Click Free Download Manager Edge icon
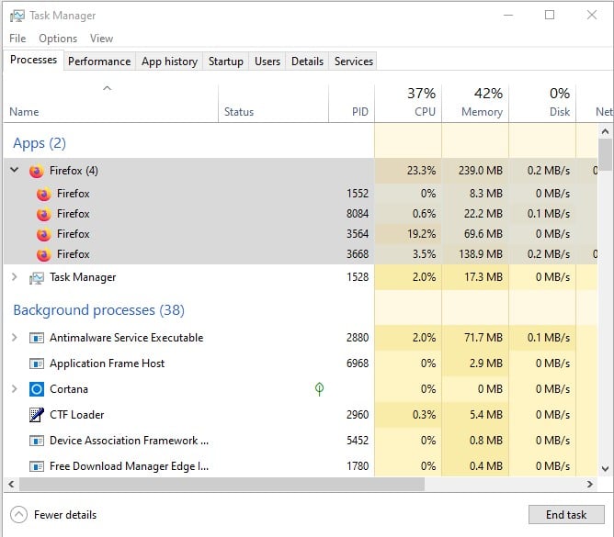 point(37,466)
